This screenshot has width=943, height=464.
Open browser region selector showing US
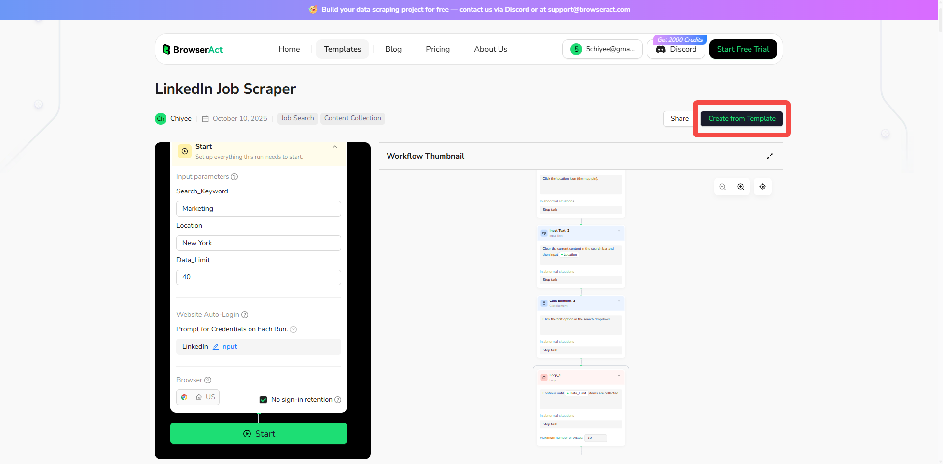tap(198, 397)
